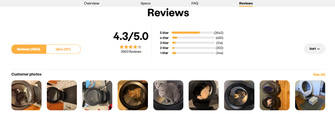Filter reviews by the 4 Star bar
The width and height of the screenshot is (335, 114).
192,38
